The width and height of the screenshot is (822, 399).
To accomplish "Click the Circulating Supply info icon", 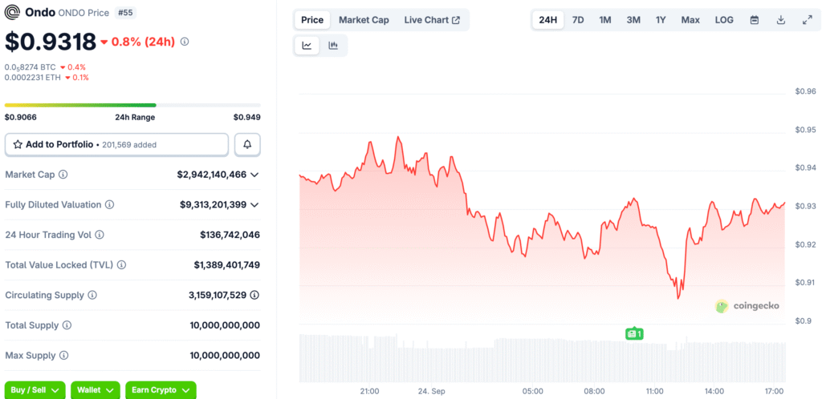I will pyautogui.click(x=92, y=296).
